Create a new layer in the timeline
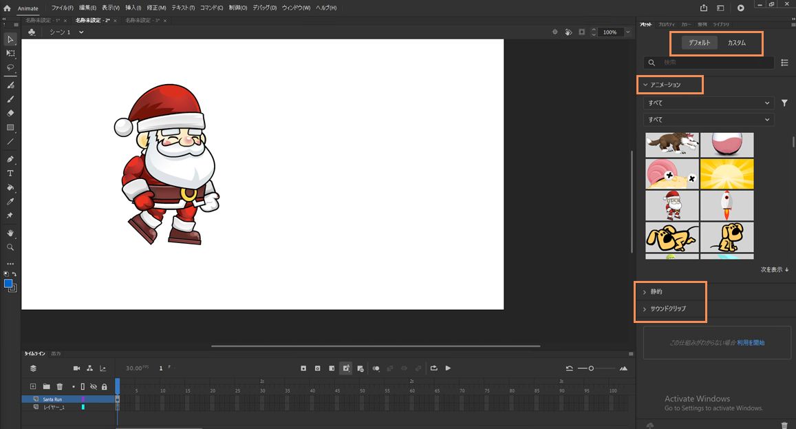The image size is (796, 429). pos(33,386)
